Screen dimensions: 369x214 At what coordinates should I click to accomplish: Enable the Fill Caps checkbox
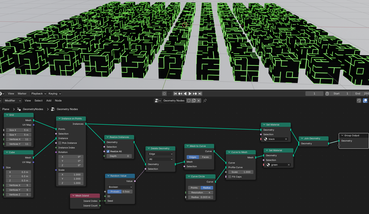point(230,177)
